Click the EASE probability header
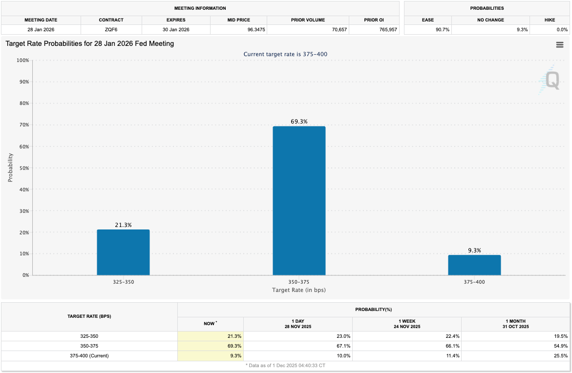572x373 pixels. [x=427, y=20]
